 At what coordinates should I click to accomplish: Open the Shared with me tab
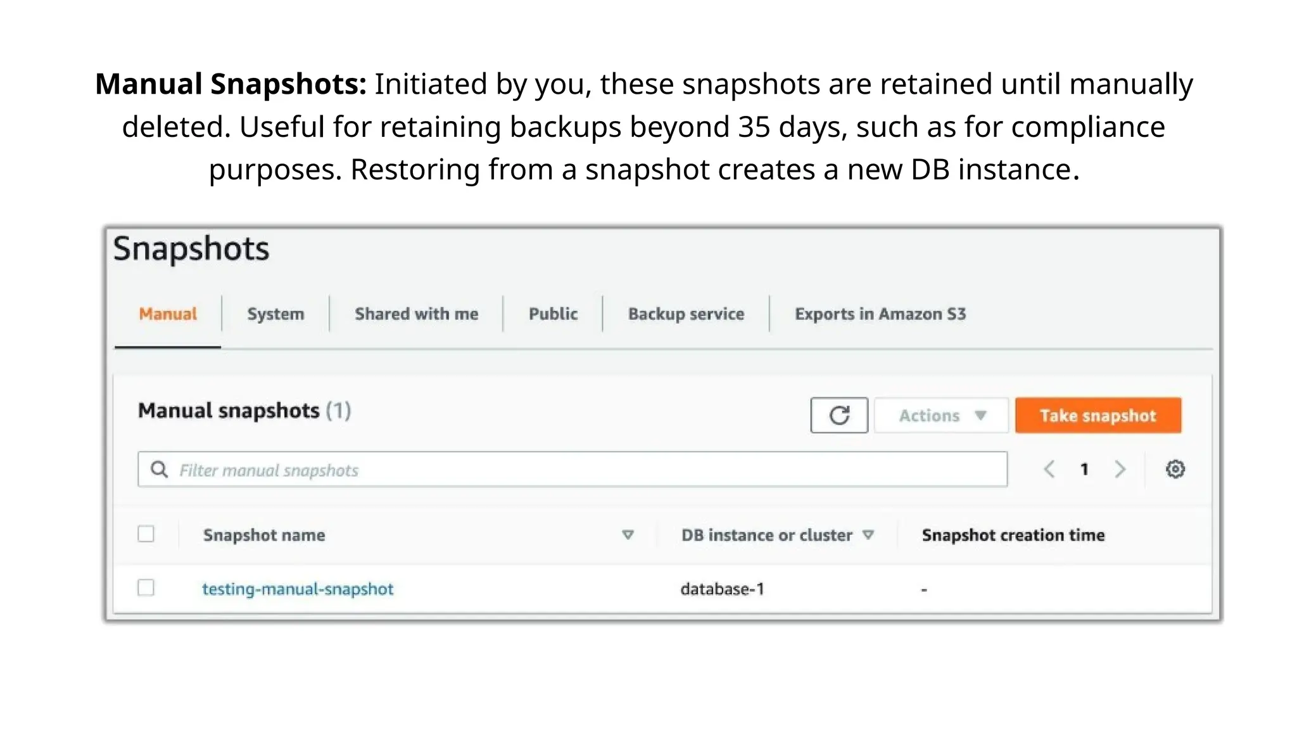[x=416, y=314]
